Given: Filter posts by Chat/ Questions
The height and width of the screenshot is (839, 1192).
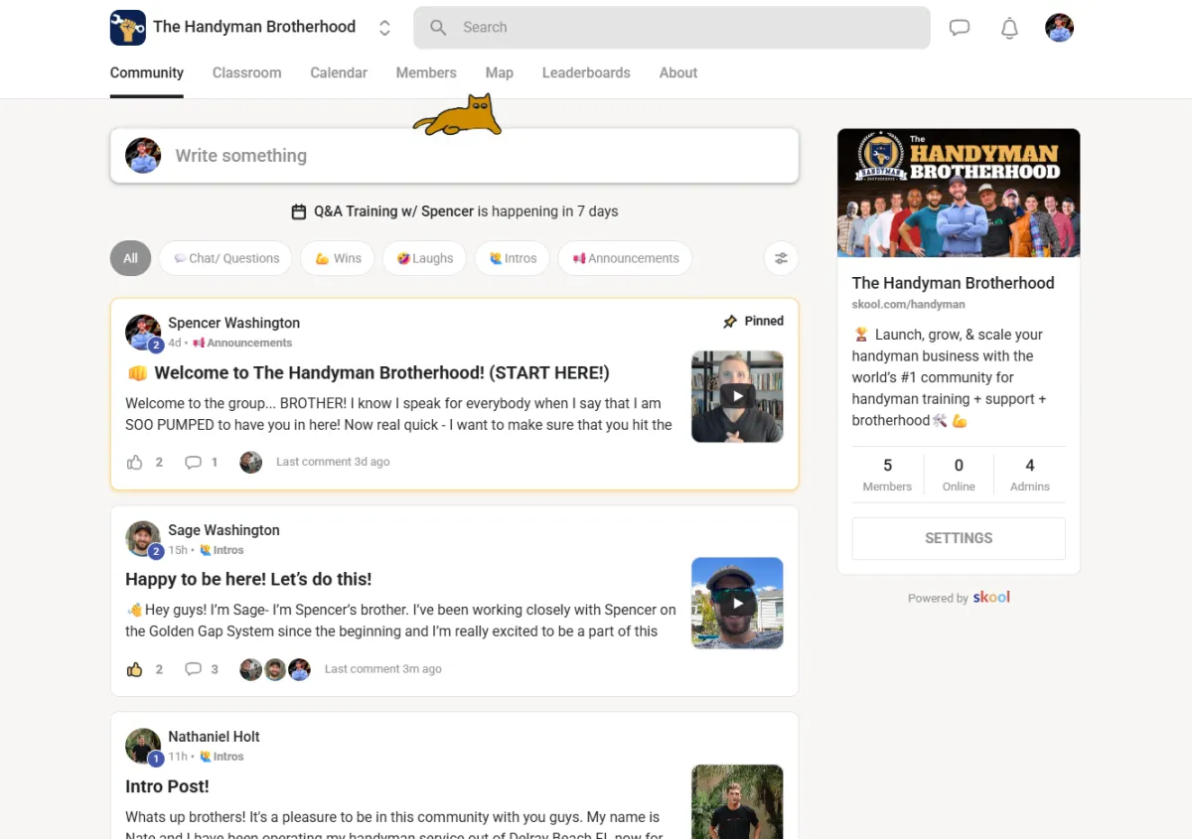Looking at the screenshot, I should click(225, 258).
